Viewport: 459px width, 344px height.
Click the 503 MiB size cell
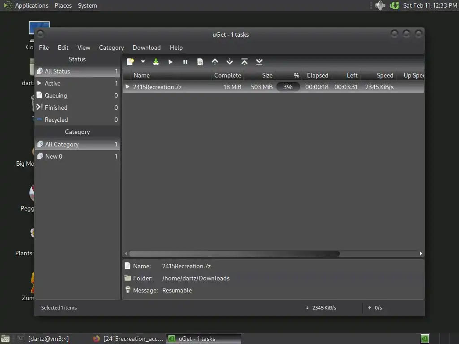pyautogui.click(x=262, y=87)
